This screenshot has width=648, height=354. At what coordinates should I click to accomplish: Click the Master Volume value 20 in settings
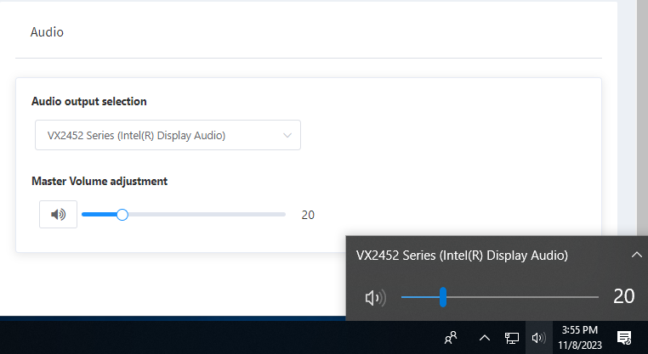tap(308, 215)
